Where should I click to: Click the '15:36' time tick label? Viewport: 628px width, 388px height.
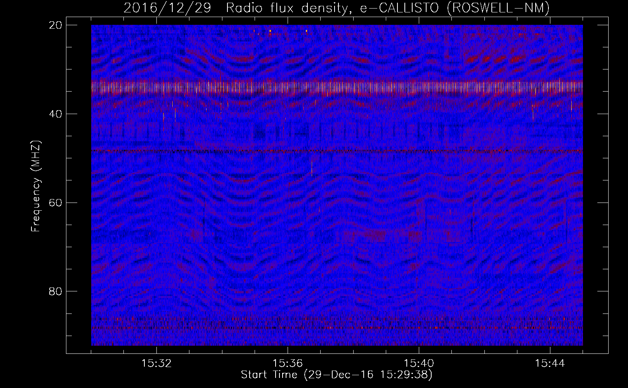pos(288,364)
